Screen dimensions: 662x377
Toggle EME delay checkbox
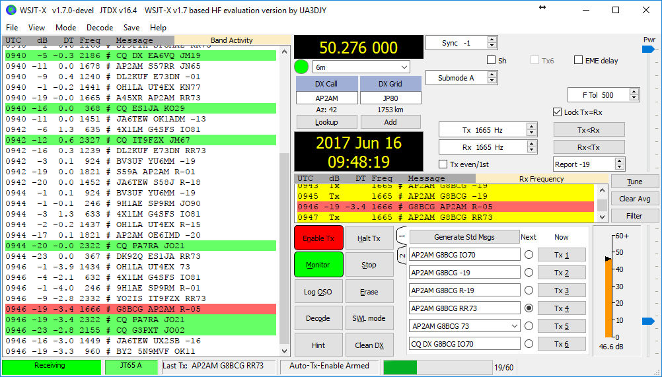click(578, 60)
